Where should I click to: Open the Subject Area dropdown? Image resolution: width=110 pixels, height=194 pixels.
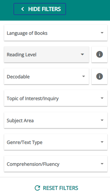point(56,120)
